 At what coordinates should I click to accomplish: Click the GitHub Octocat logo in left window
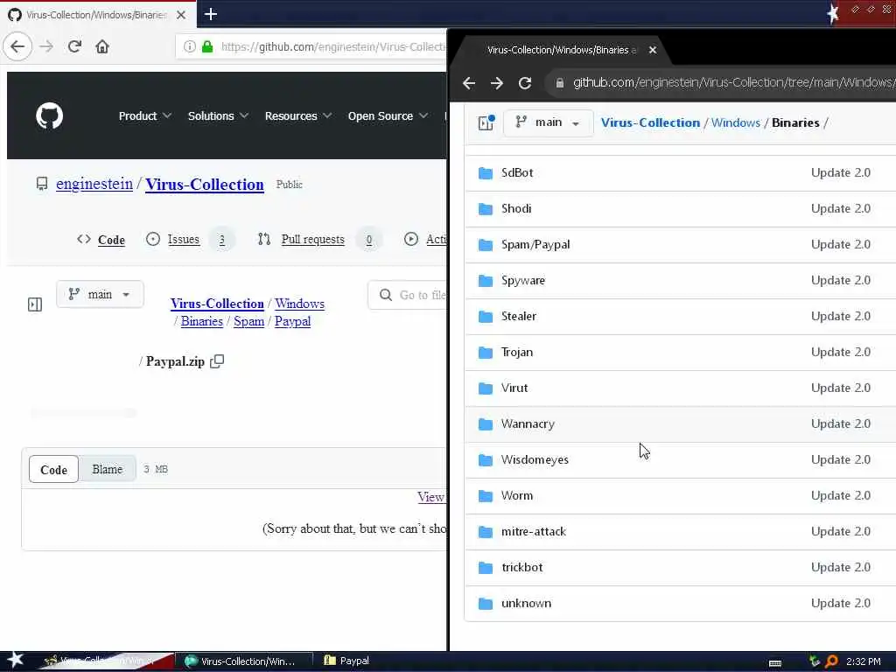(50, 116)
